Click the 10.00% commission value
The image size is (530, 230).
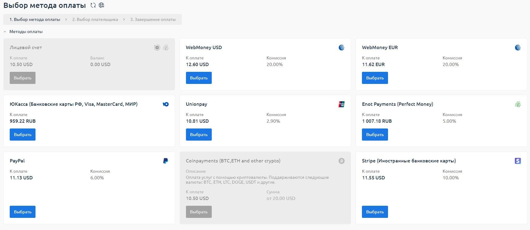click(451, 178)
